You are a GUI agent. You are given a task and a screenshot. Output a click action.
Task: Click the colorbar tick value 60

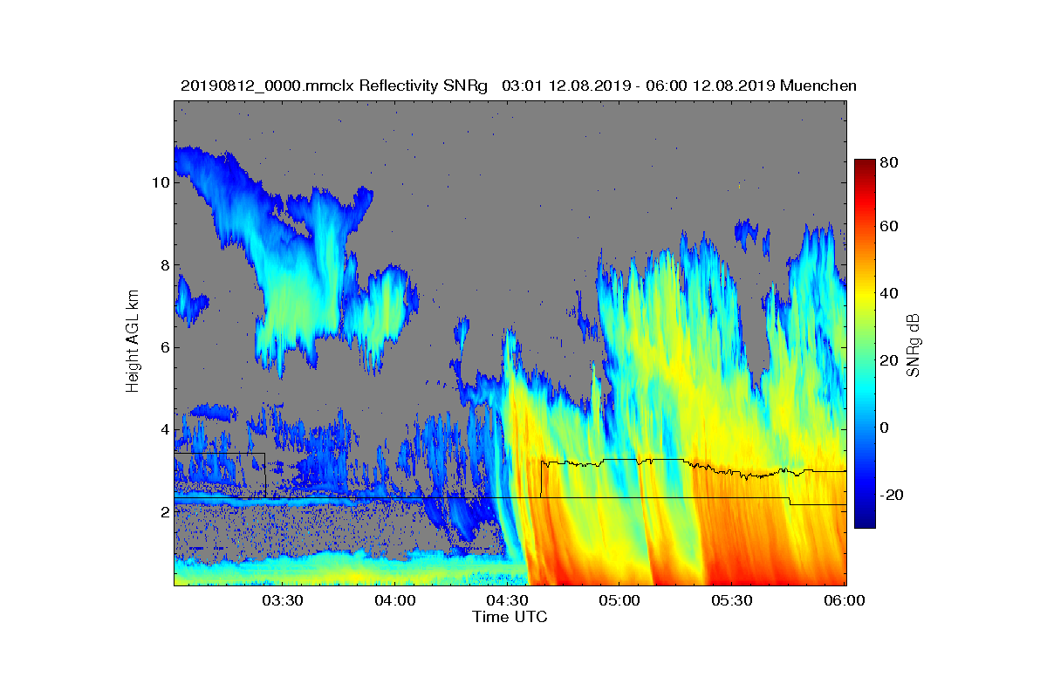coord(890,227)
